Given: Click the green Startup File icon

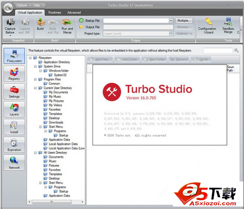Looking at the screenshot, I should click(x=81, y=20).
